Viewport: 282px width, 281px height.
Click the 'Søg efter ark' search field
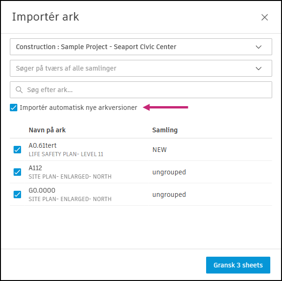click(x=145, y=90)
